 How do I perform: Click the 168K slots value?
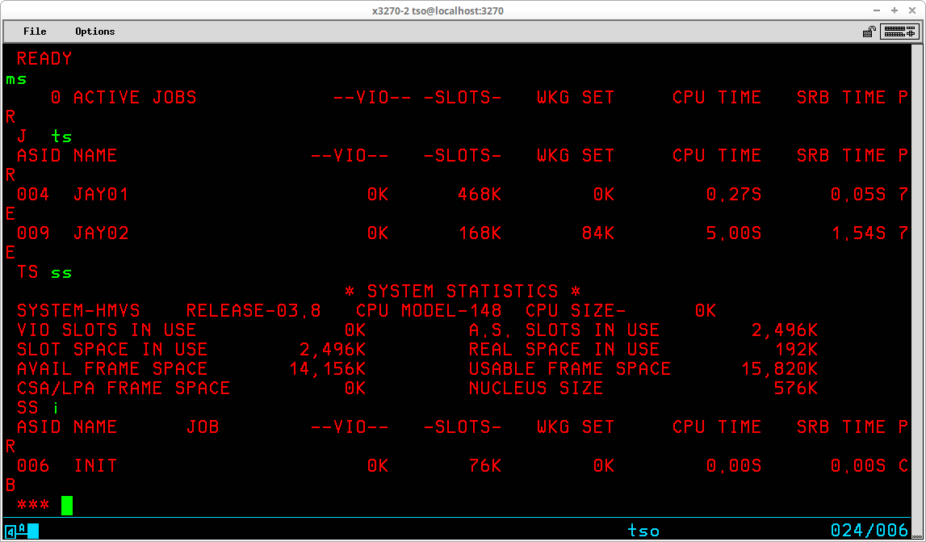tap(480, 233)
